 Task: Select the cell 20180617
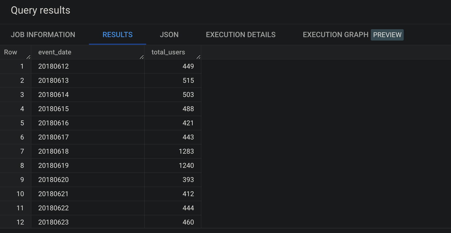(x=54, y=137)
